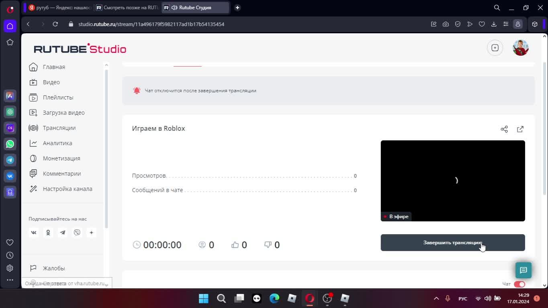Open the Opera main menu logo
Image resolution: width=548 pixels, height=308 pixels.
point(10,9)
